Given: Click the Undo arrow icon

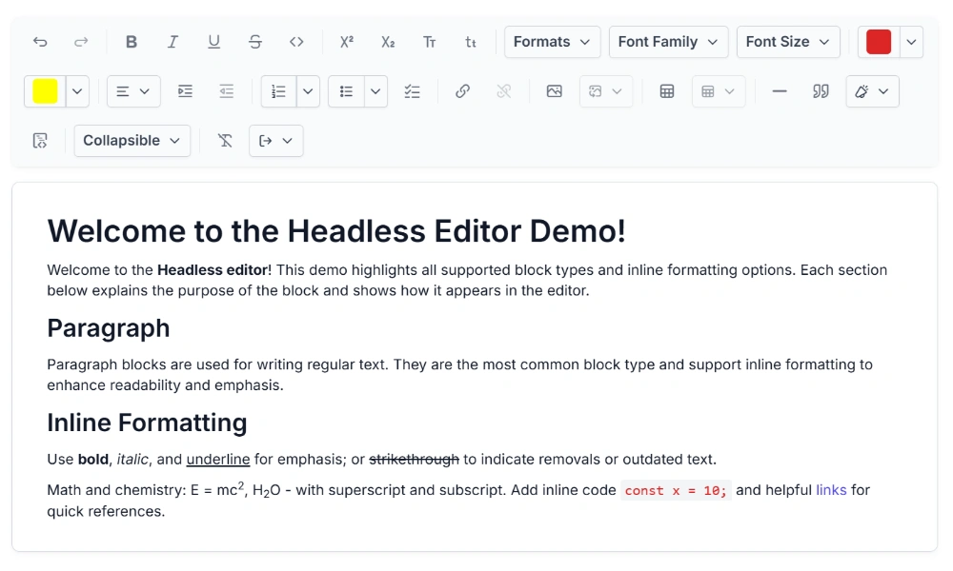Looking at the screenshot, I should pyautogui.click(x=40, y=42).
